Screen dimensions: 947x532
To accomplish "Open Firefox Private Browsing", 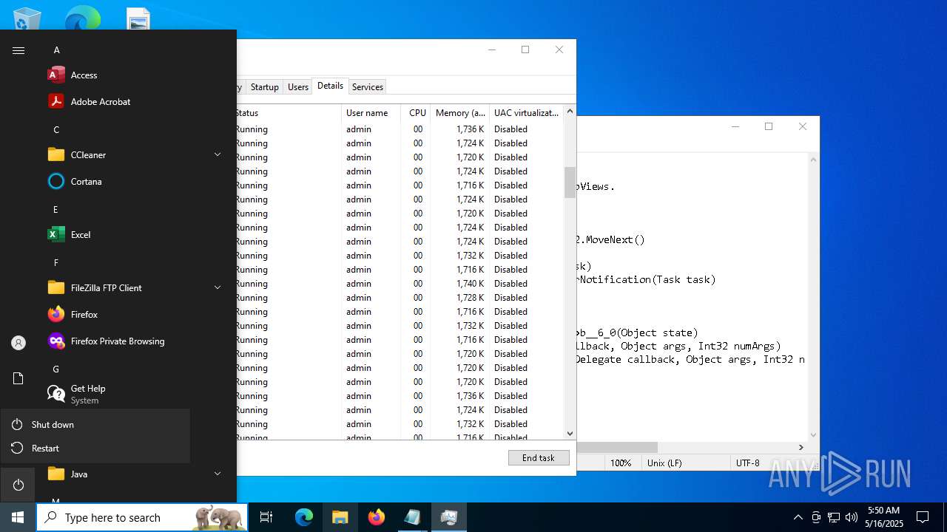I will pyautogui.click(x=118, y=341).
